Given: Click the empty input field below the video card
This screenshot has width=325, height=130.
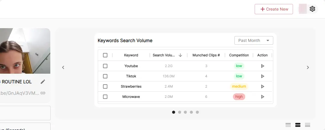Looking at the screenshot, I should pyautogui.click(x=25, y=113).
